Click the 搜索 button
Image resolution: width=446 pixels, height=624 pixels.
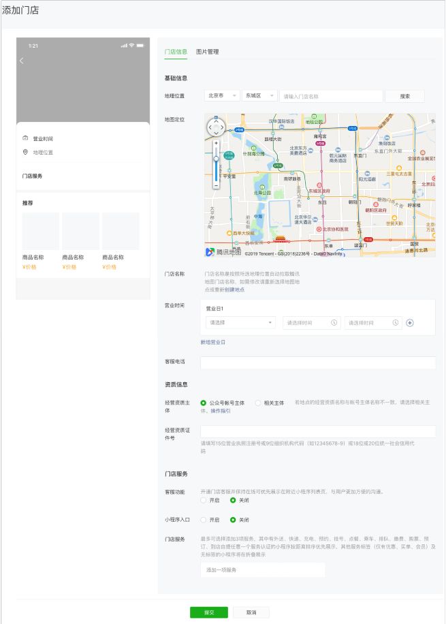point(404,96)
